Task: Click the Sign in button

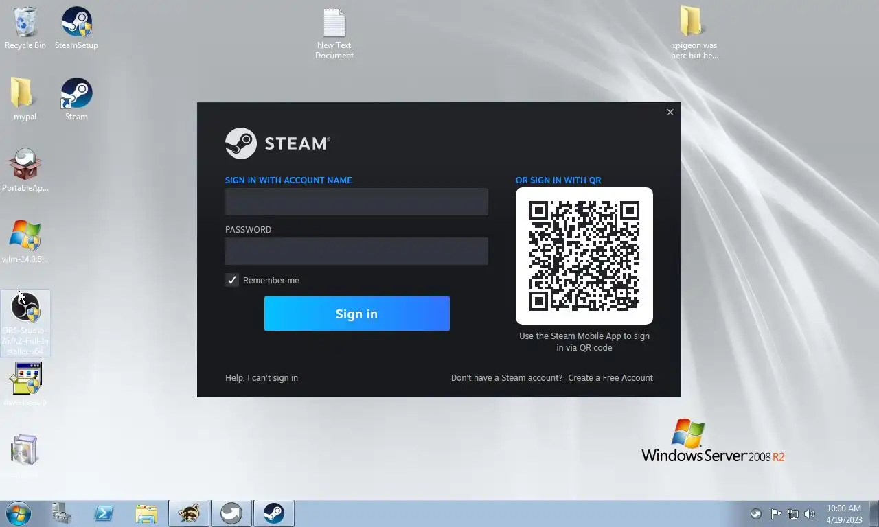Action: pos(357,314)
